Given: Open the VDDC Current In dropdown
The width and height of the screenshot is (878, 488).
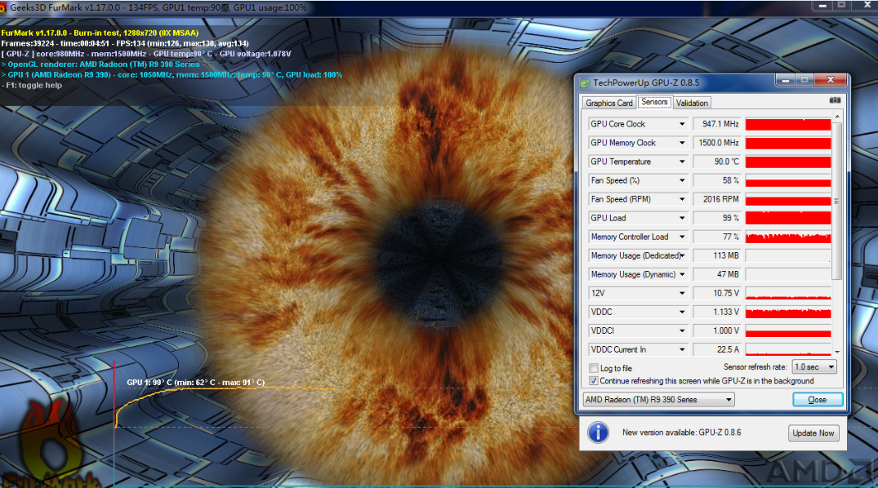Looking at the screenshot, I should click(682, 350).
